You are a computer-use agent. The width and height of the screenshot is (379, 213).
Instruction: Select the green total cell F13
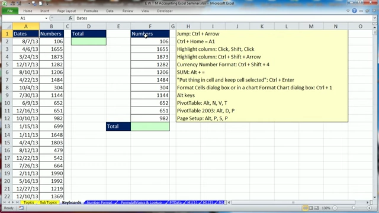(x=150, y=126)
